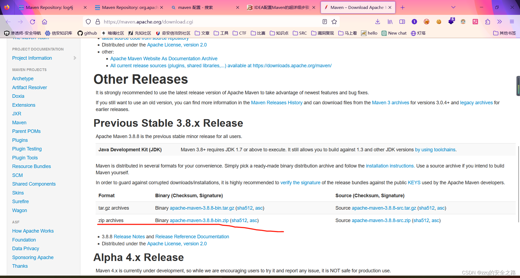520x278 pixels.
Task: Switch to the IDEA配置Maven tab
Action: [x=282, y=8]
